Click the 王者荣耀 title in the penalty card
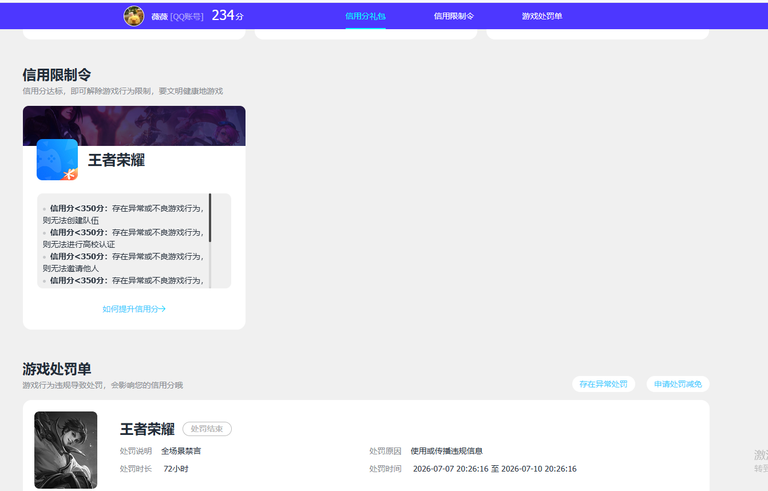Viewport: 768px width, 491px height. tap(147, 429)
